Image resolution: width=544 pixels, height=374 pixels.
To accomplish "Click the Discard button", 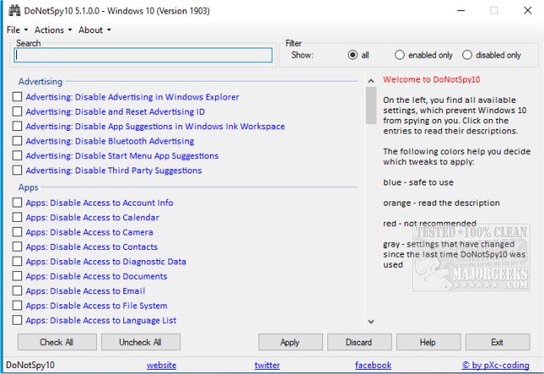I will pyautogui.click(x=359, y=342).
